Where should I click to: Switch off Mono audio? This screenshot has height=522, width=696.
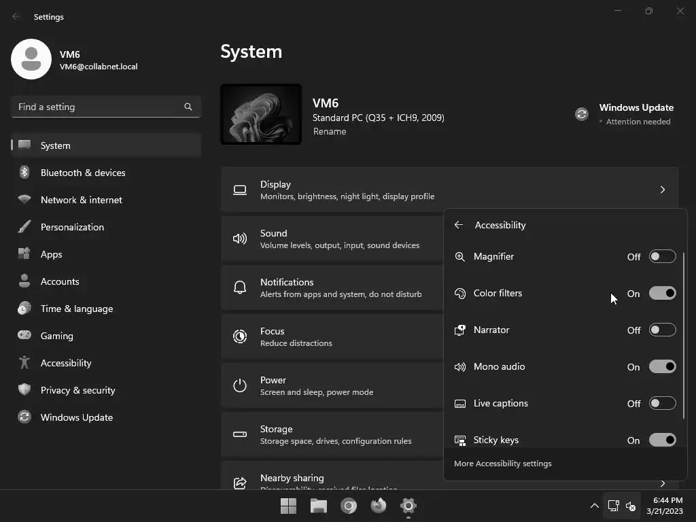point(662,366)
